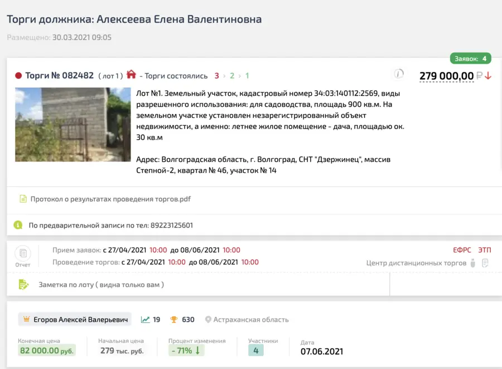Viewport: 502px width, 369px height.
Task: Click the green down arrow beside -71%
Action: 197,351
